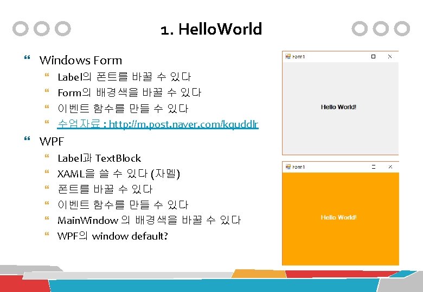The height and width of the screenshot is (292, 423).
Task: Open the 수업자료 m.post.naver.com link
Action: tap(158, 124)
